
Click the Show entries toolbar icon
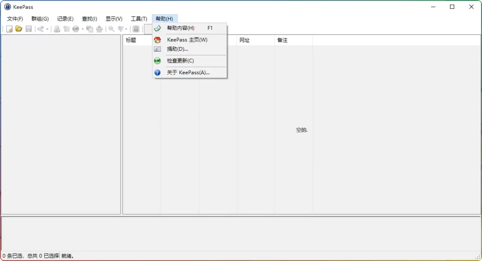(x=121, y=29)
